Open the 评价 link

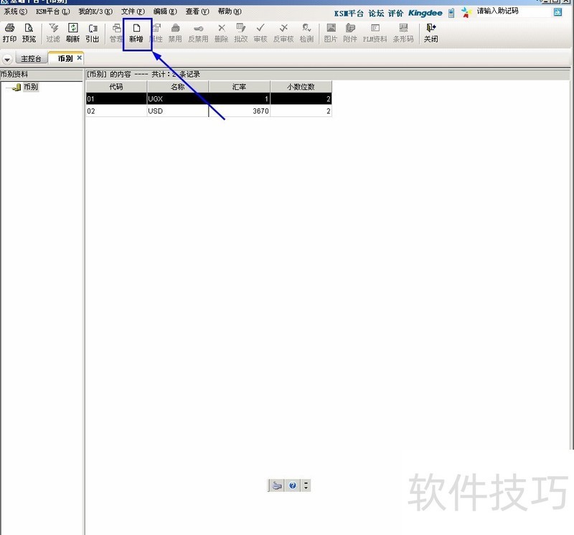pos(396,14)
